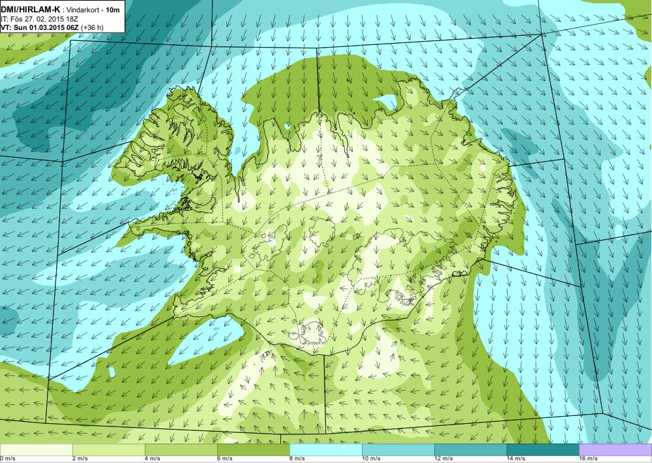Screen dimensions: 652x463
Task: Click the dark teal 14–16 m/s legend swatch
Action: [542, 450]
